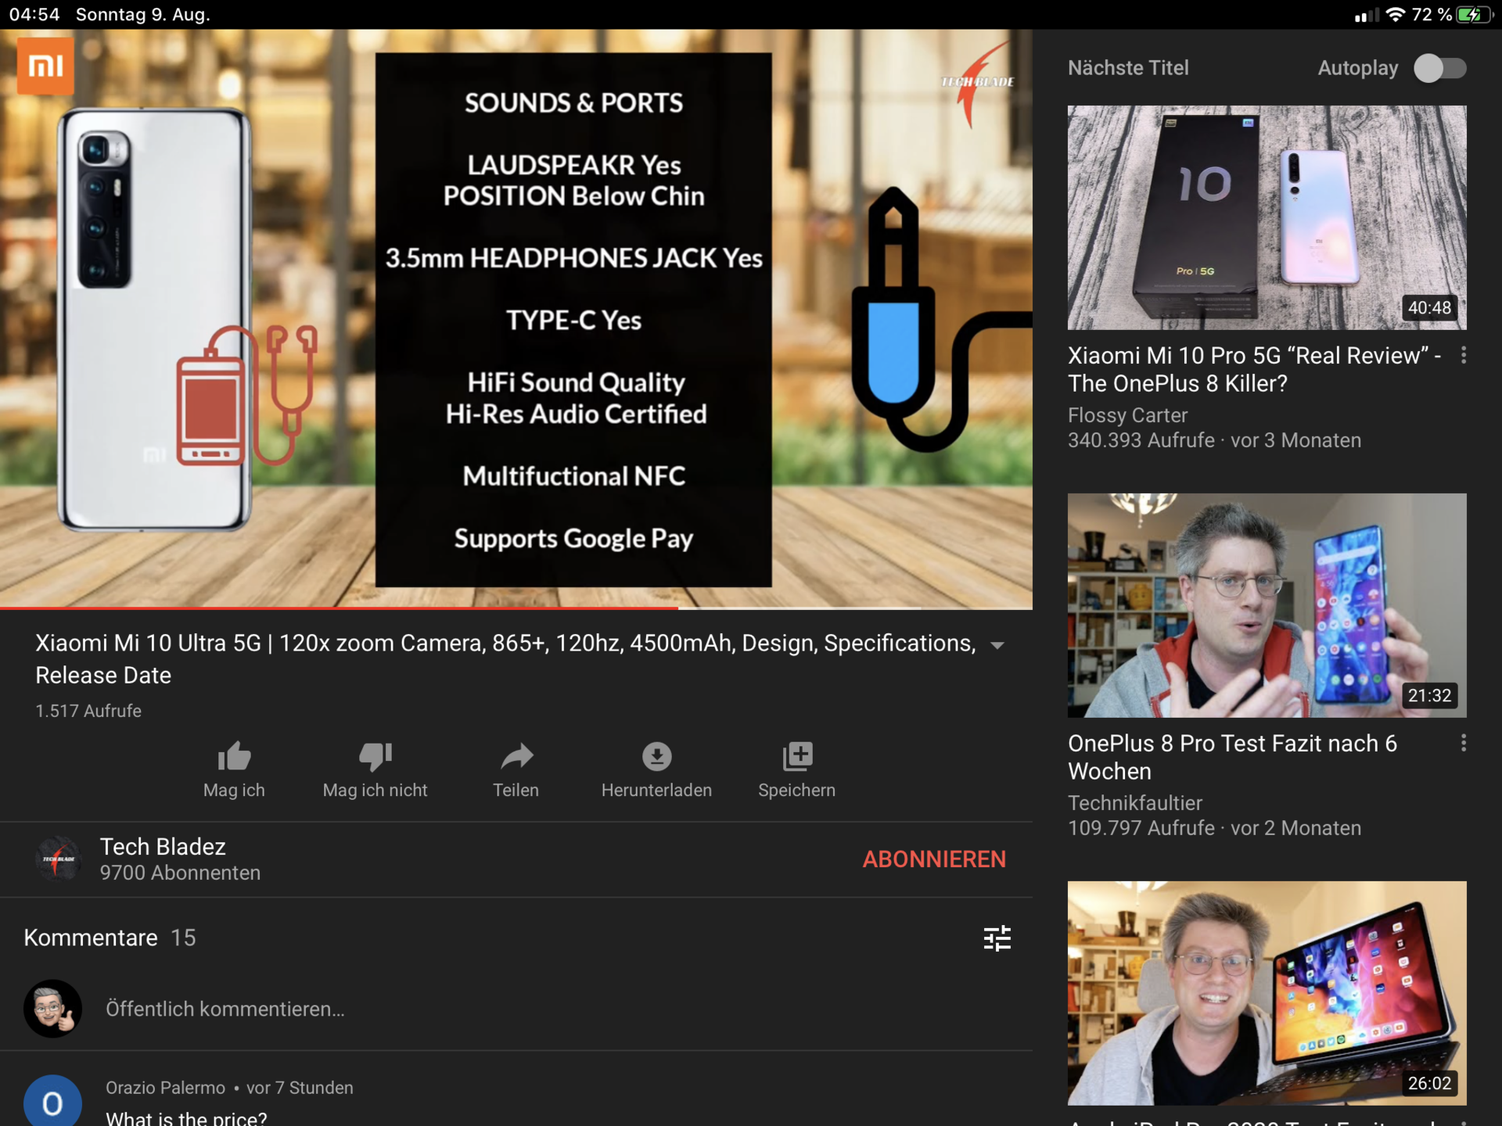Open options menu for OnePlus 8 Pro video
1502x1126 pixels.
(x=1463, y=743)
